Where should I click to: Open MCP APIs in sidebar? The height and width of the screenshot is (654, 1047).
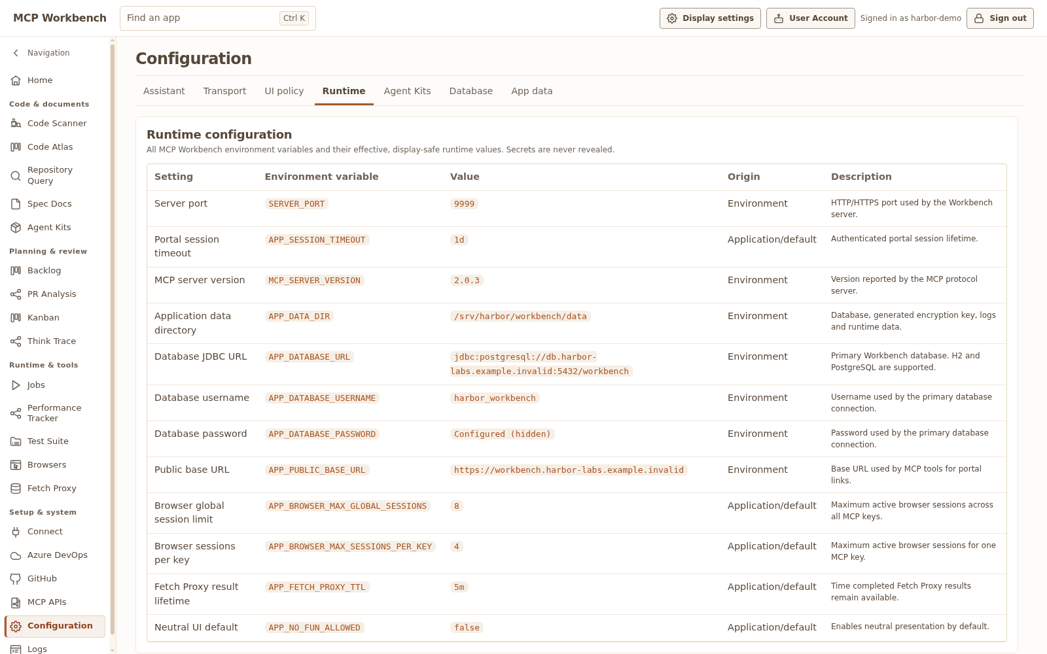coord(55,602)
